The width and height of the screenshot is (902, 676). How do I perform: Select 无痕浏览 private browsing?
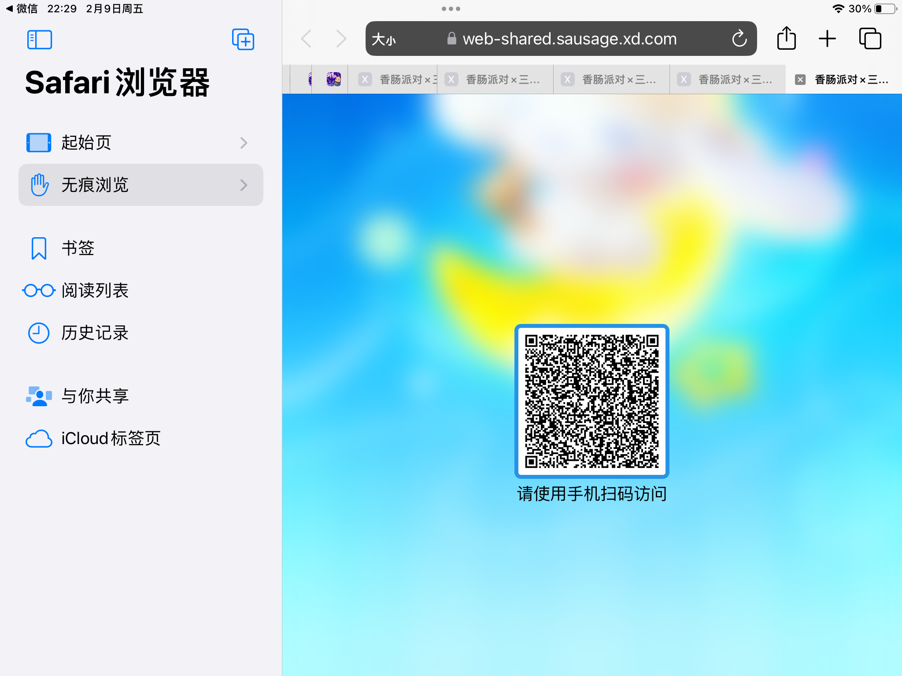coord(141,185)
